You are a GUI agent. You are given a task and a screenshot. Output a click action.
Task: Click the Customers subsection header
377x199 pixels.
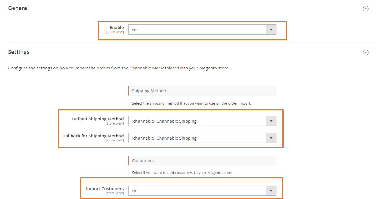click(202, 161)
